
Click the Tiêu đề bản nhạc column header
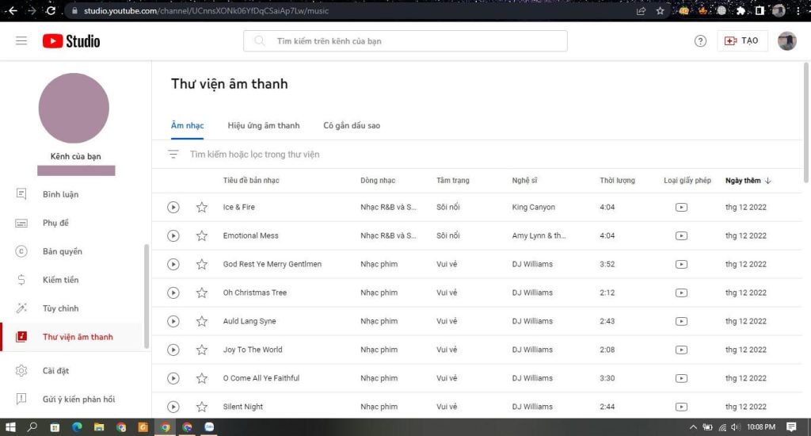click(x=251, y=180)
